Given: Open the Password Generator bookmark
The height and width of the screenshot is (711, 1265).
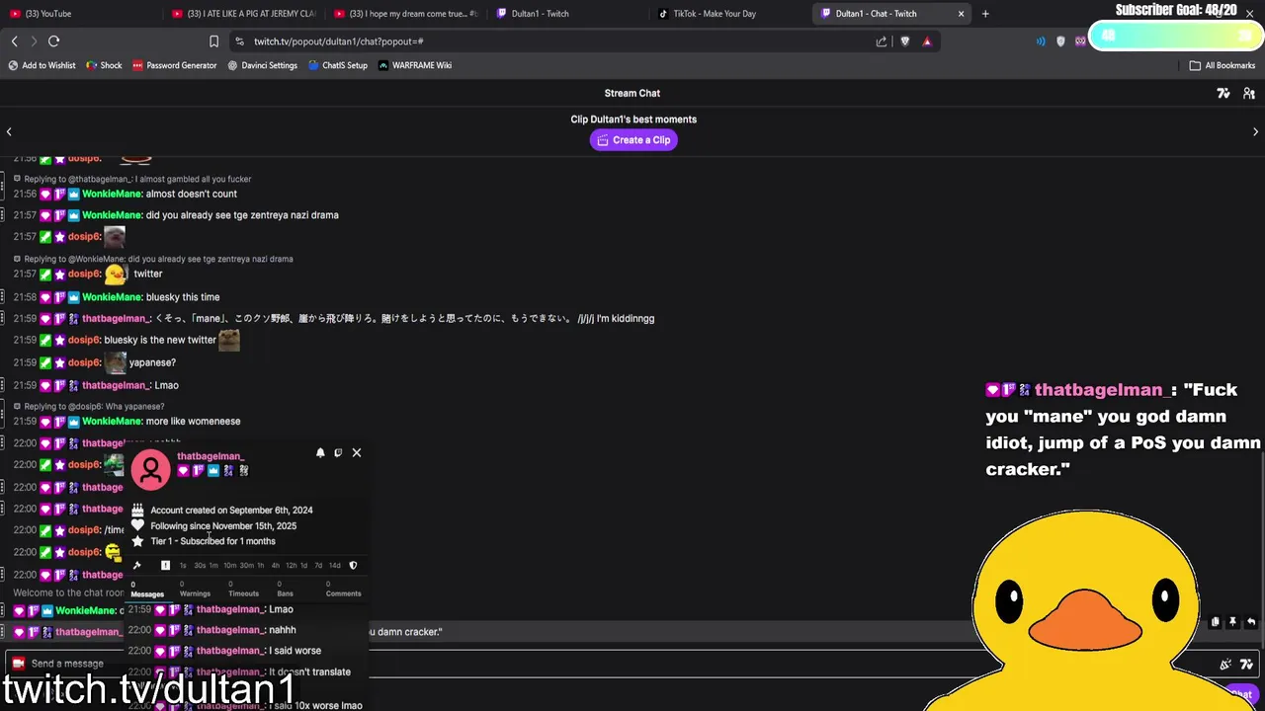Looking at the screenshot, I should click(174, 65).
